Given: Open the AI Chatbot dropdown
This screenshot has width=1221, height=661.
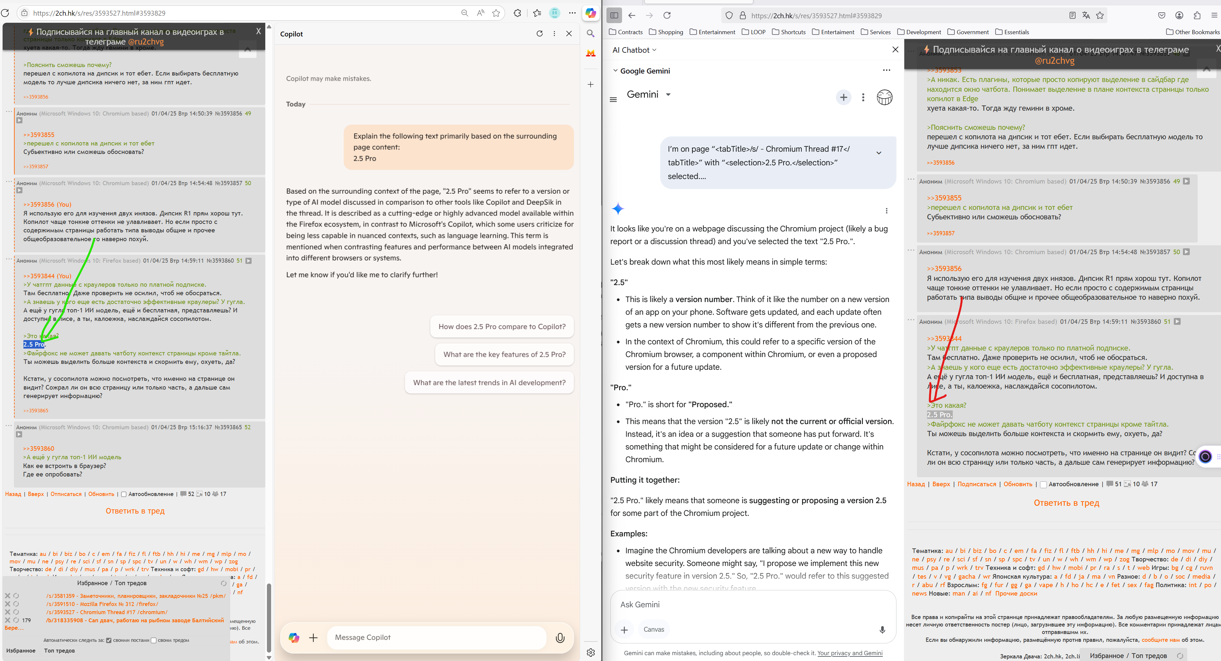Looking at the screenshot, I should tap(634, 50).
